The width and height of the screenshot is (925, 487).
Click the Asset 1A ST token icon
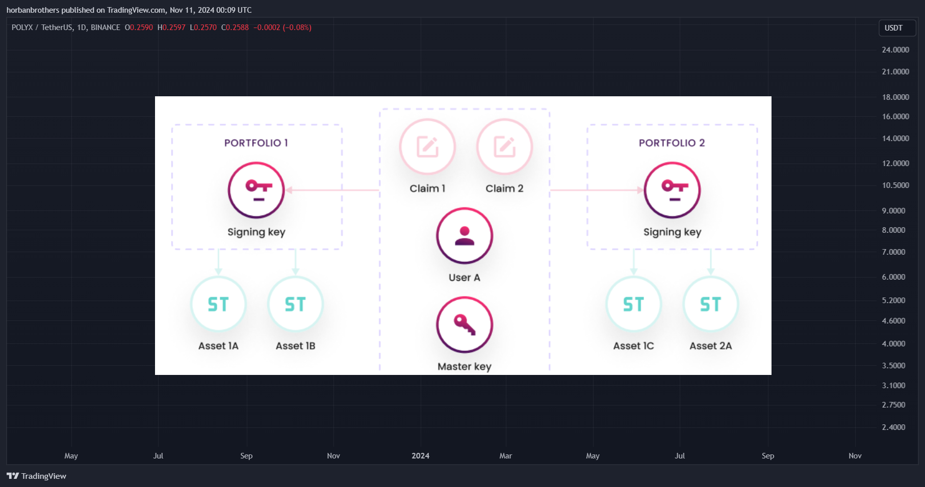point(218,304)
